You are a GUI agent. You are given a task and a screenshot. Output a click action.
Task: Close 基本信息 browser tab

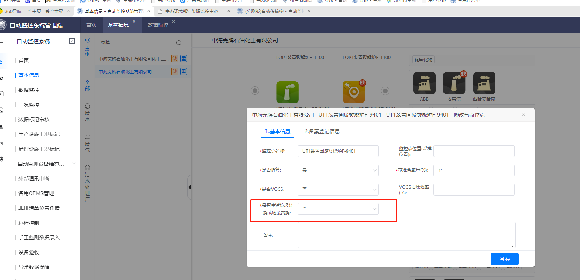pos(148,11)
